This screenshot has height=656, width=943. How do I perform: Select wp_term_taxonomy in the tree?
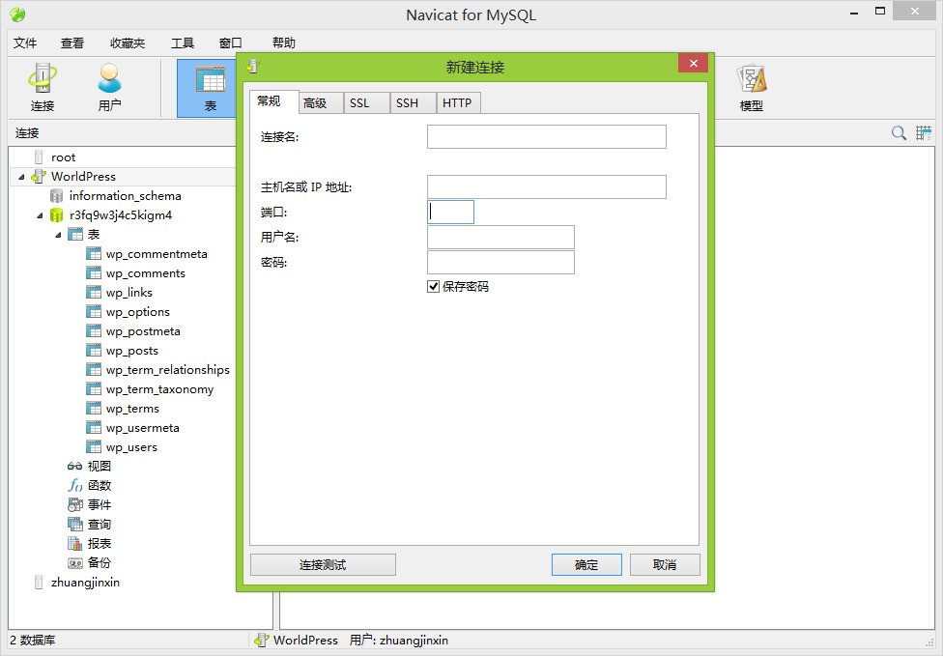tap(160, 389)
